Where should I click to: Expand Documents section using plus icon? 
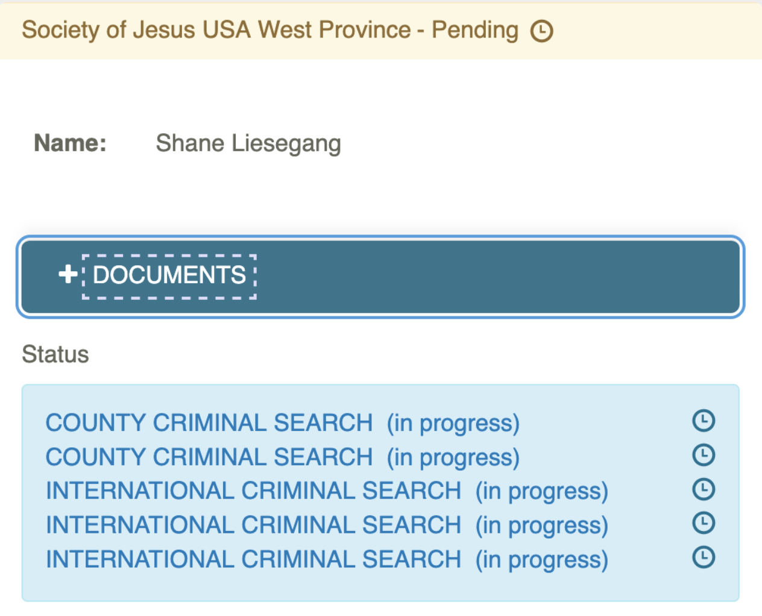point(68,274)
